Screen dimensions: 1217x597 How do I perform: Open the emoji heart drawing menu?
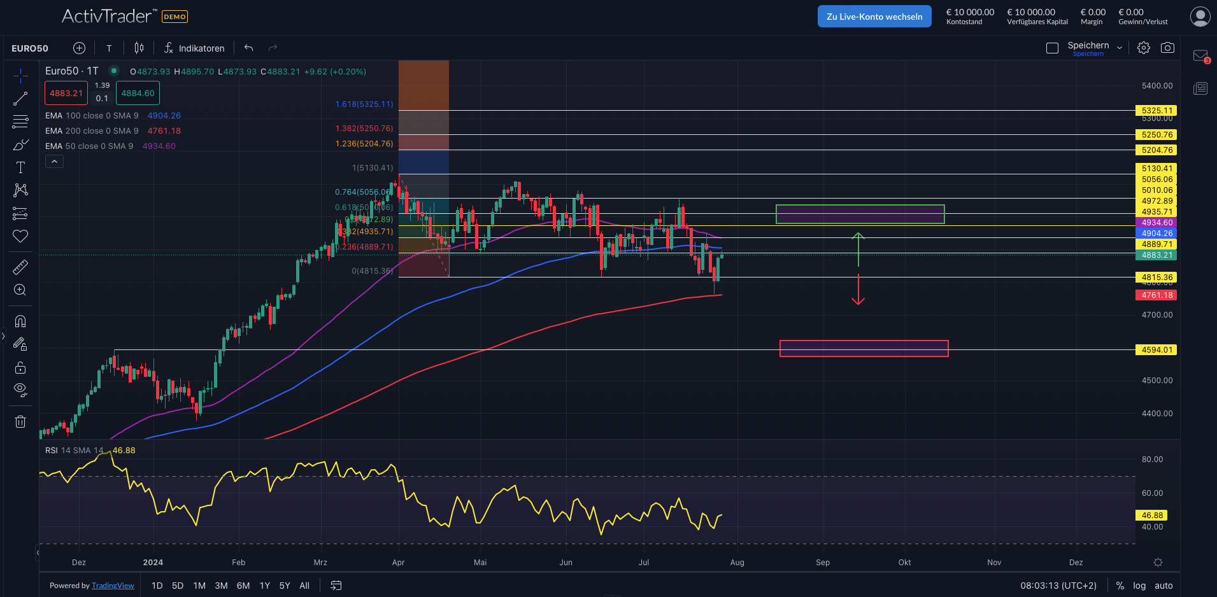pyautogui.click(x=20, y=236)
